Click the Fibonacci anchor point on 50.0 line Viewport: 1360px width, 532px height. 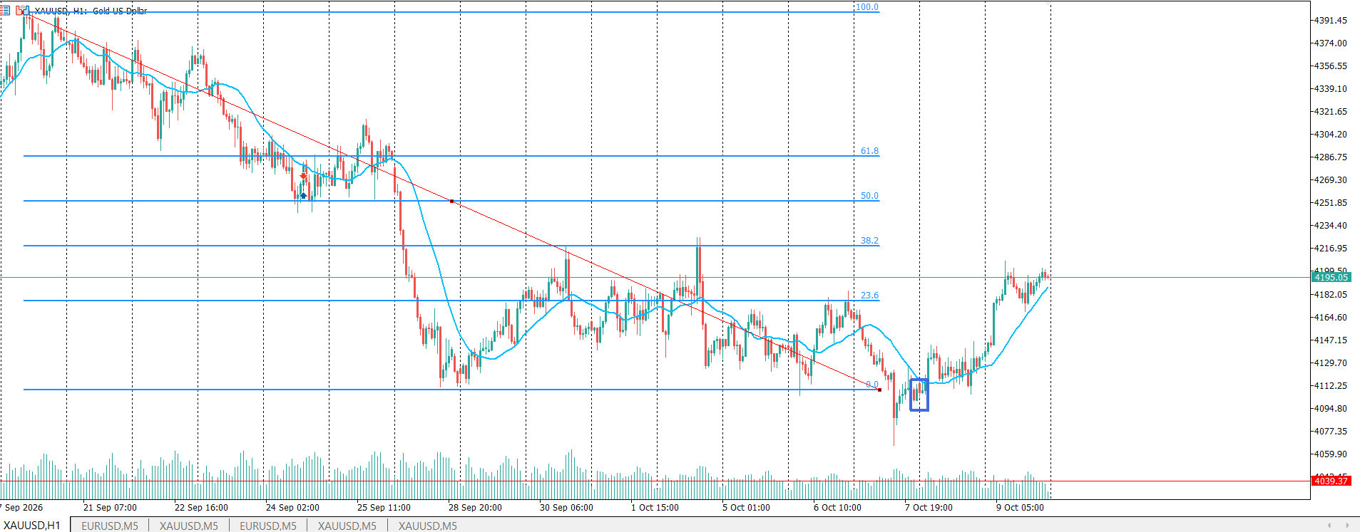point(451,202)
